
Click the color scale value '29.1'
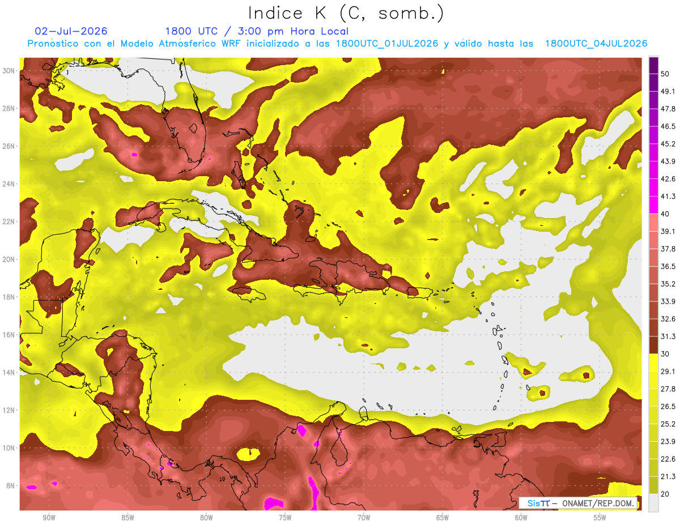pos(668,372)
